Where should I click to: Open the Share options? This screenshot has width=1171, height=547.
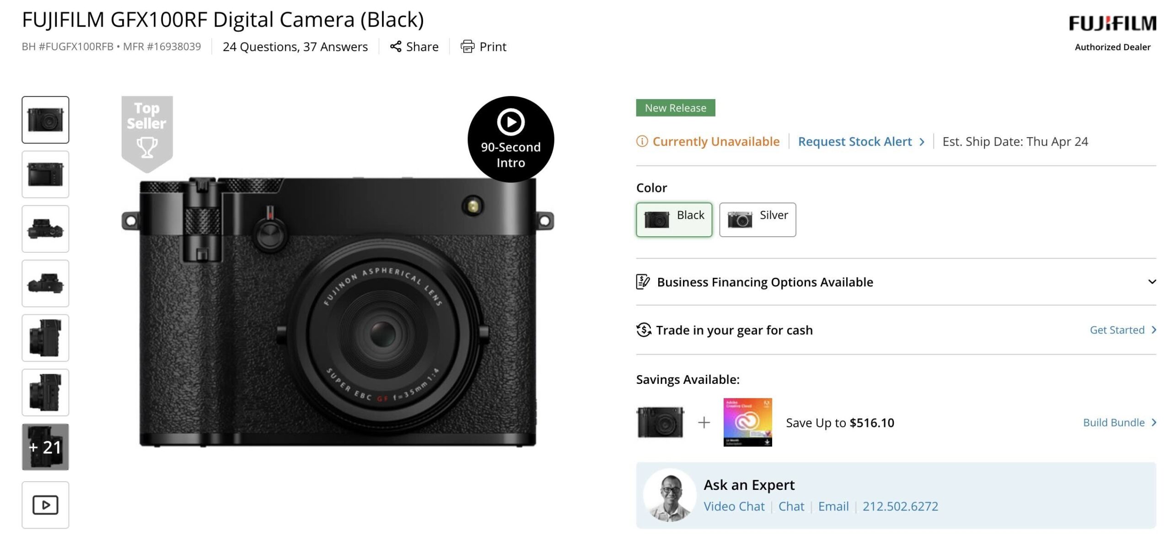point(414,46)
